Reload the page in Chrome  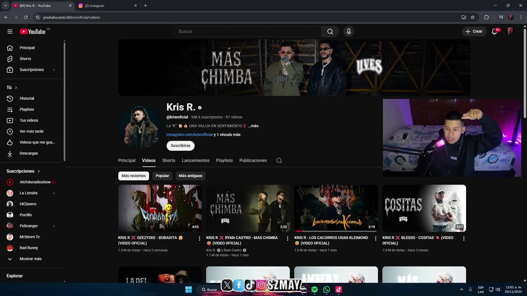click(26, 17)
